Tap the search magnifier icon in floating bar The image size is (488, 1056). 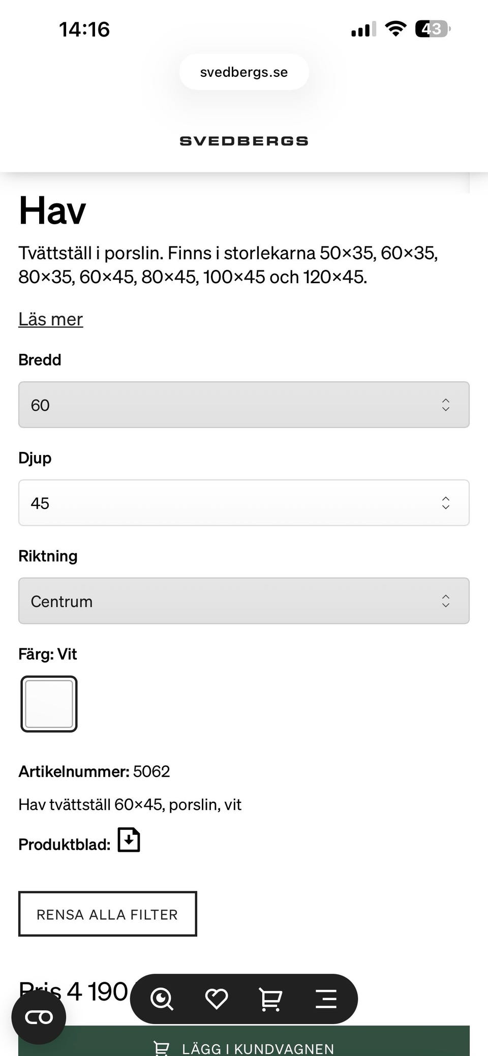(x=162, y=999)
